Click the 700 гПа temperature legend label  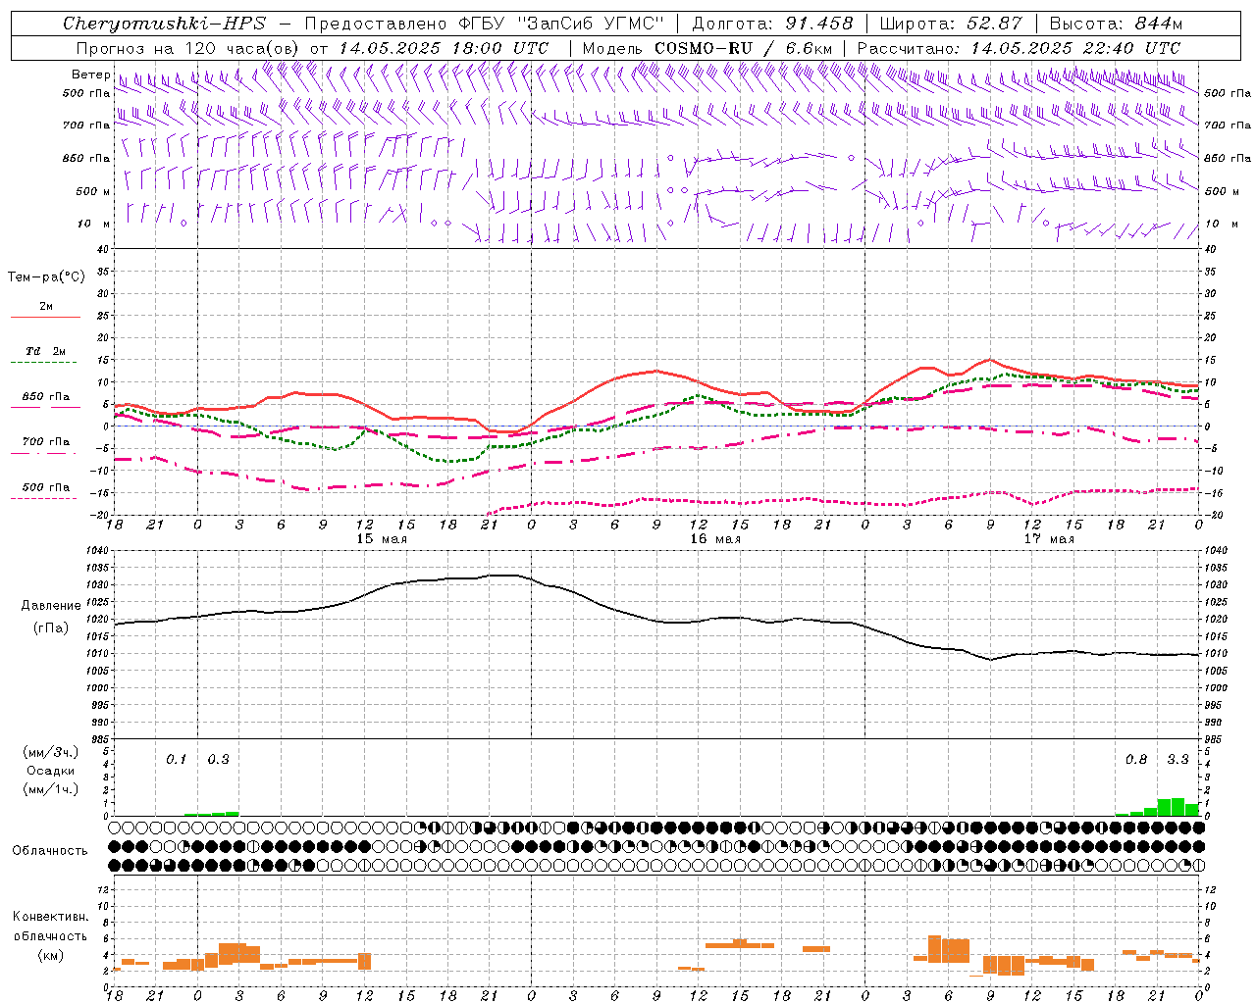(x=46, y=442)
